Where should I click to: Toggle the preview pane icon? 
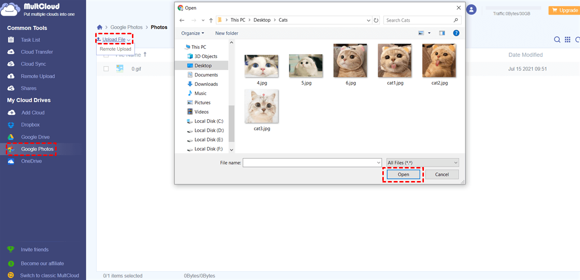442,33
